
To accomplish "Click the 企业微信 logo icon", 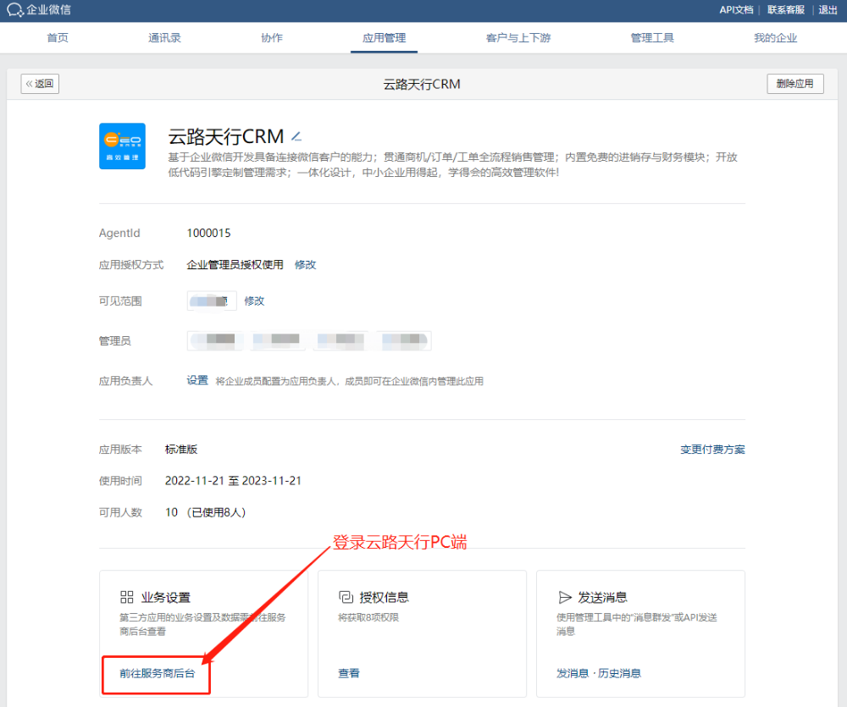I will [14, 9].
